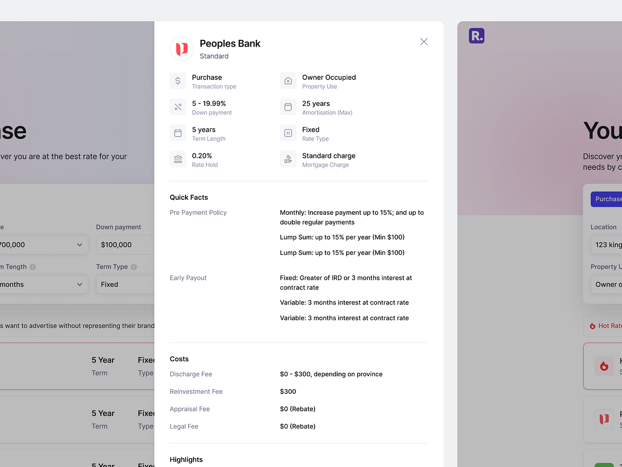The width and height of the screenshot is (622, 467).
Task: Click the 0.20% rate hold value
Action: pyautogui.click(x=202, y=156)
